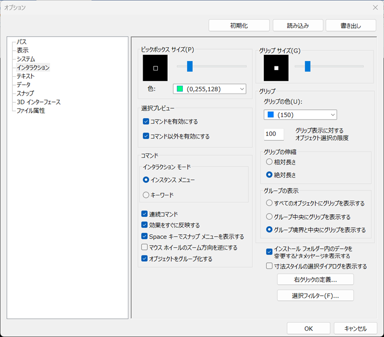Open 右クリックの定義... dialog

click(316, 280)
